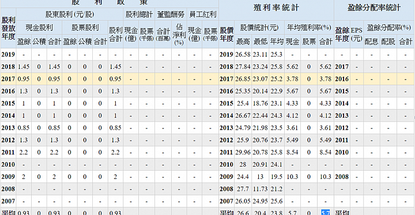Viewport: 415px width, 215px height.
Task: Select the 26.67 highest price cell
Action: tap(243, 116)
